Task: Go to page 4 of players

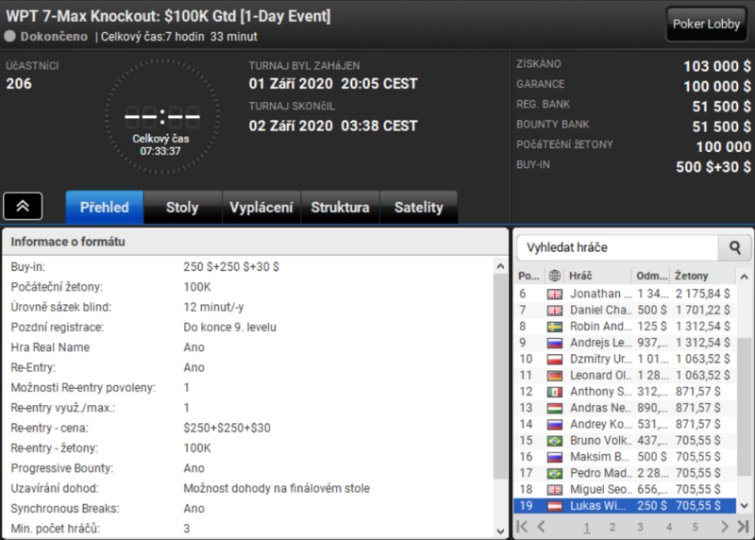Action: 669,527
